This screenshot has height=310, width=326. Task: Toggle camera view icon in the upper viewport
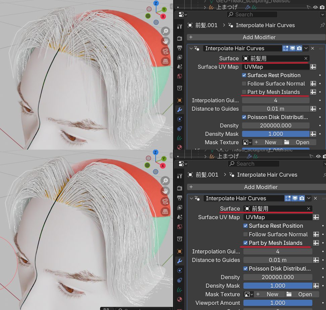165,51
